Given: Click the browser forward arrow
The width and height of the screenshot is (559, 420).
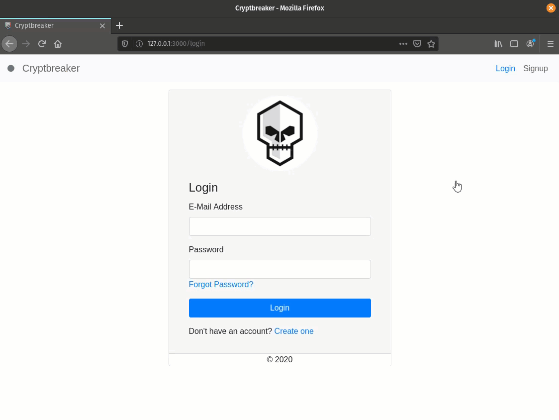Looking at the screenshot, I should [x=26, y=44].
